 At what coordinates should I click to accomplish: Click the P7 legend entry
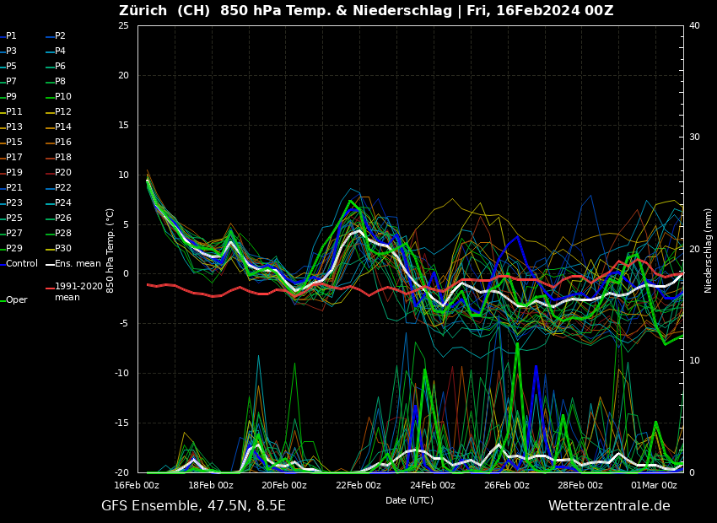pos(11,81)
